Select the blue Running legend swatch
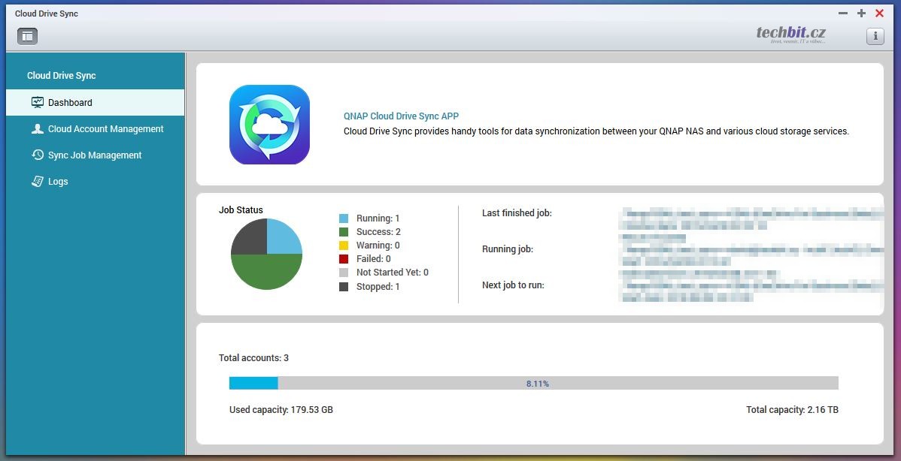Screen dimensions: 901x461 pos(344,218)
